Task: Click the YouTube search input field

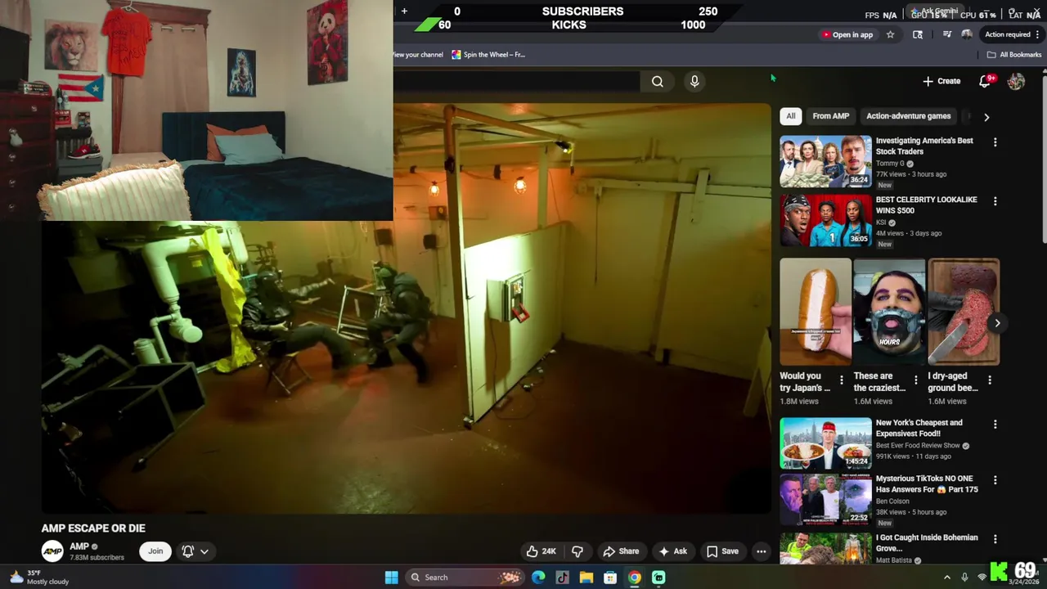Action: click(x=516, y=81)
